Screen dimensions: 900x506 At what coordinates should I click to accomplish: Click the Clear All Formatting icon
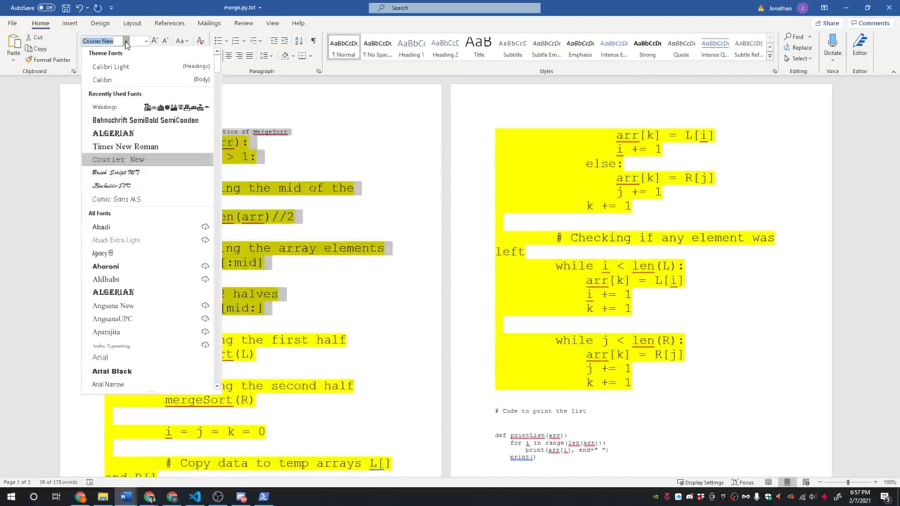200,41
